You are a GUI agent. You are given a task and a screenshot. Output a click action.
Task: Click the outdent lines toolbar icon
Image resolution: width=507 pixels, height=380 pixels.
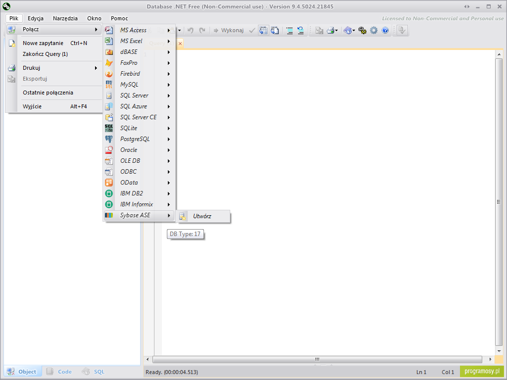tap(301, 30)
